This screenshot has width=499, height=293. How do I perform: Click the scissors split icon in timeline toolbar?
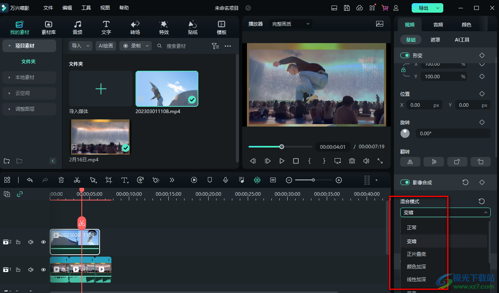(x=77, y=180)
